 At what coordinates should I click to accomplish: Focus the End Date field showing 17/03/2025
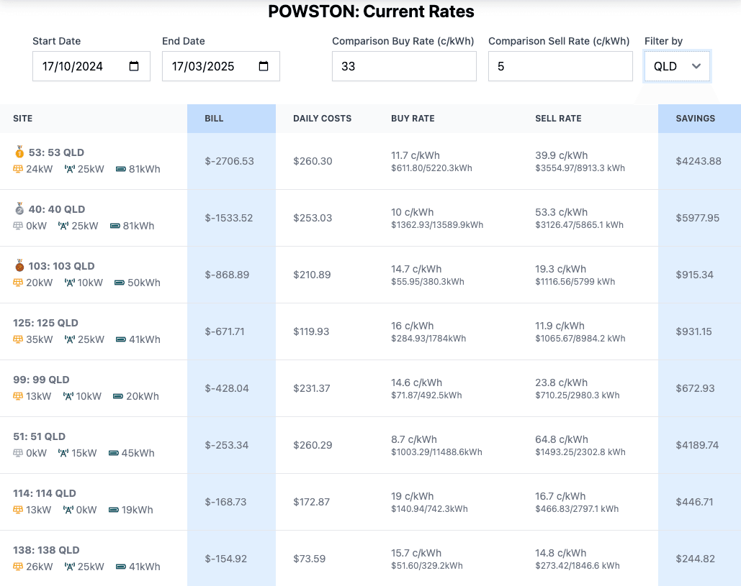[x=220, y=66]
